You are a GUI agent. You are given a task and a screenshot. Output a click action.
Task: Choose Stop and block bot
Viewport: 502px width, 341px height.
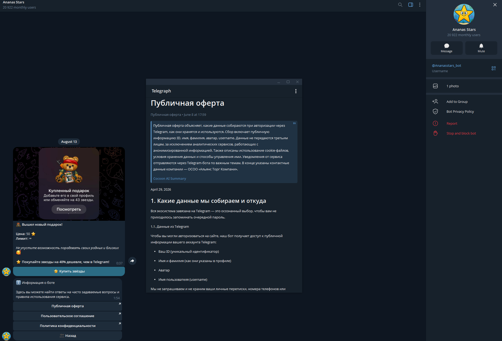(x=464, y=133)
